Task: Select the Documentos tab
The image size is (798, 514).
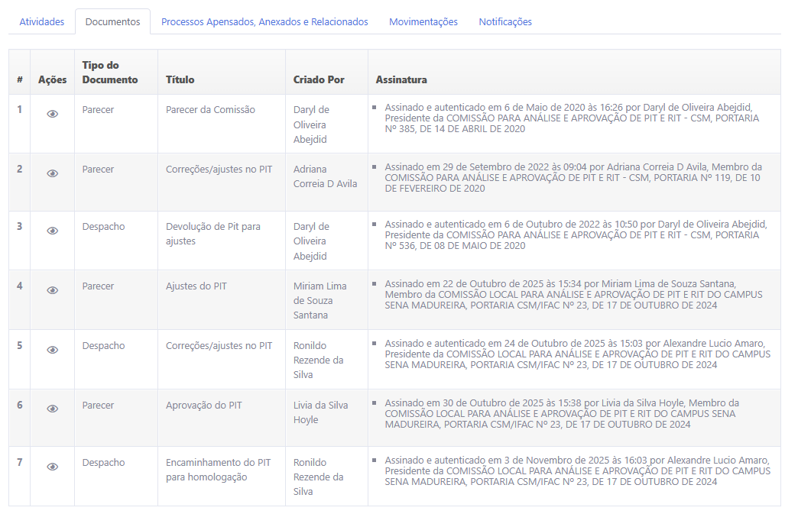Action: pyautogui.click(x=112, y=22)
